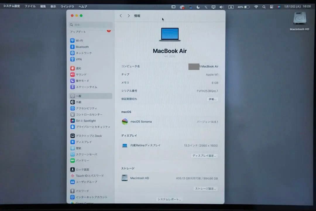The image size is (316, 211).
Task: Open ディスプレイ設定... button
Action: pyautogui.click(x=204, y=156)
